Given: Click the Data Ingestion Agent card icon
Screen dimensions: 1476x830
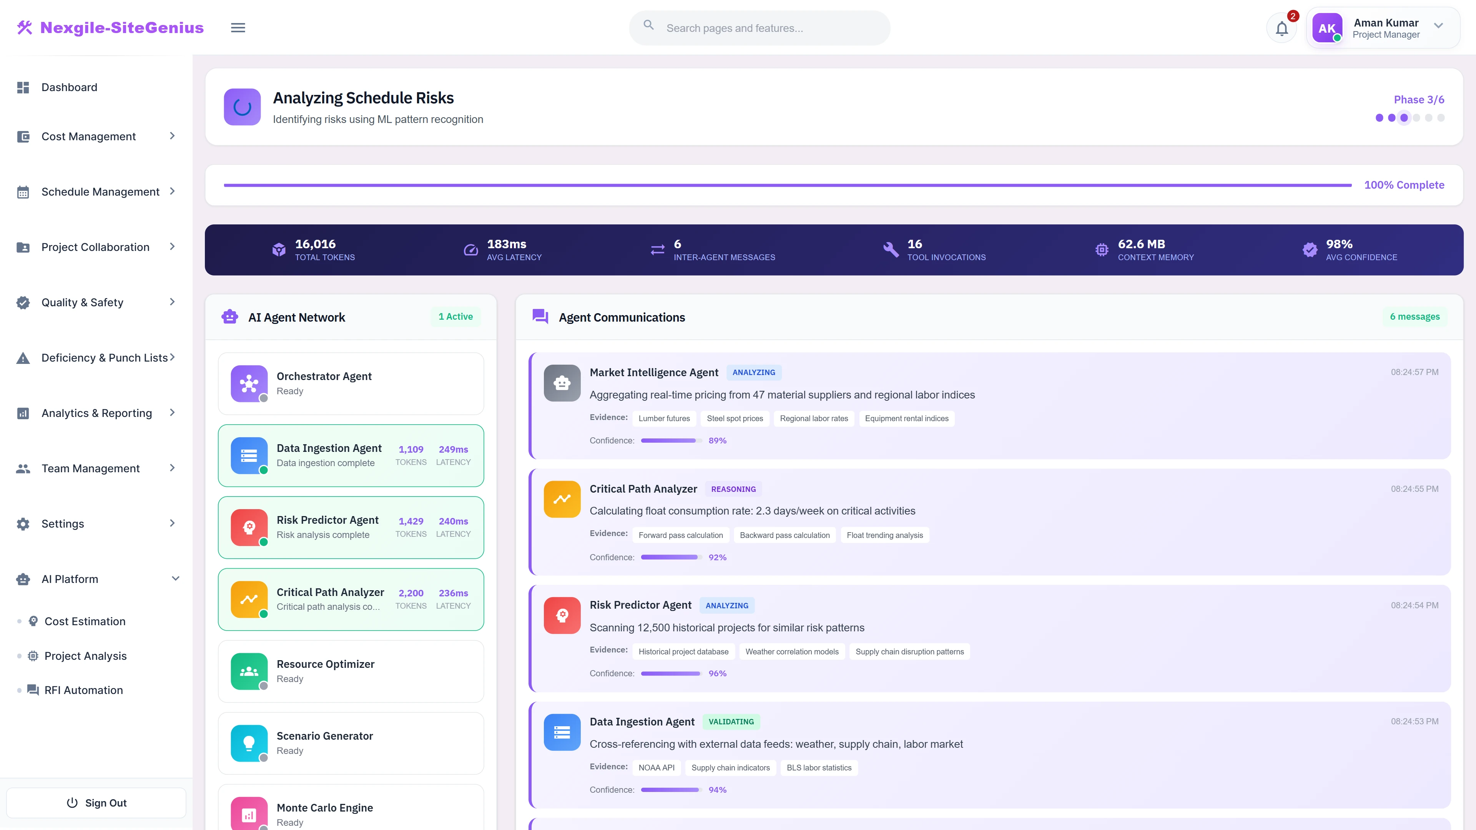Looking at the screenshot, I should tap(249, 455).
